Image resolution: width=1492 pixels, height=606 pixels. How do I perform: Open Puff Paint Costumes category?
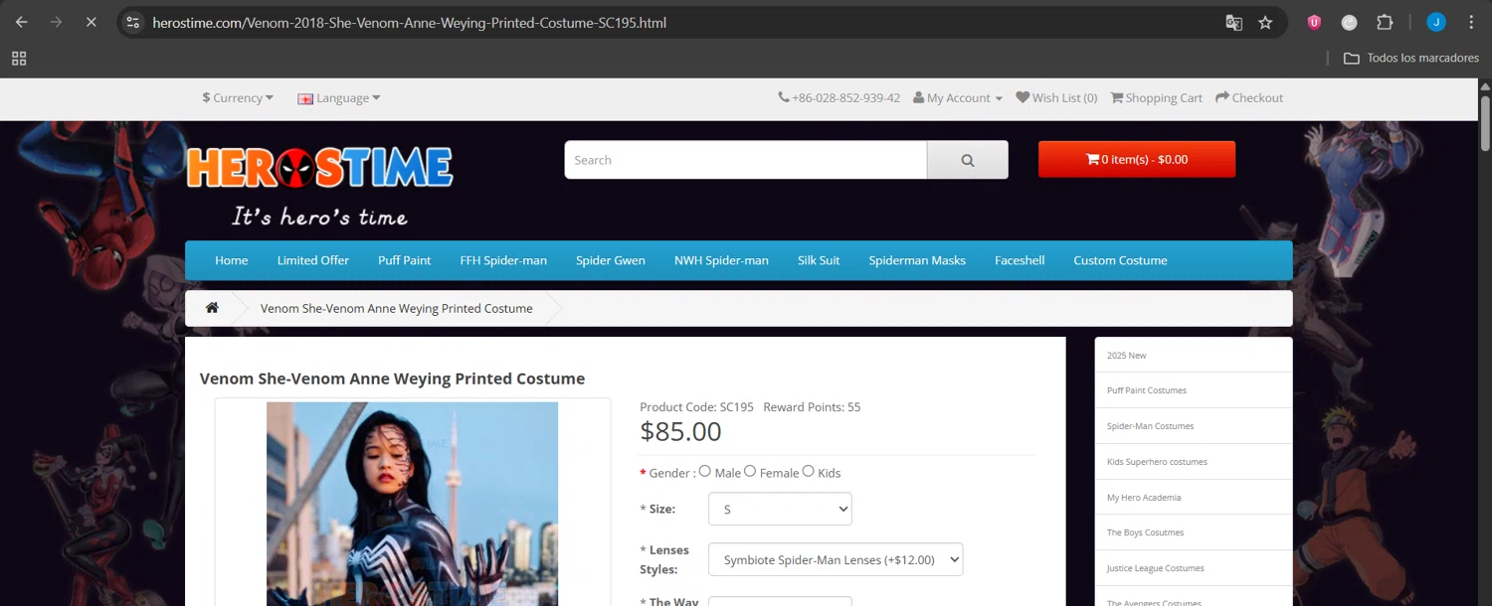tap(1194, 390)
